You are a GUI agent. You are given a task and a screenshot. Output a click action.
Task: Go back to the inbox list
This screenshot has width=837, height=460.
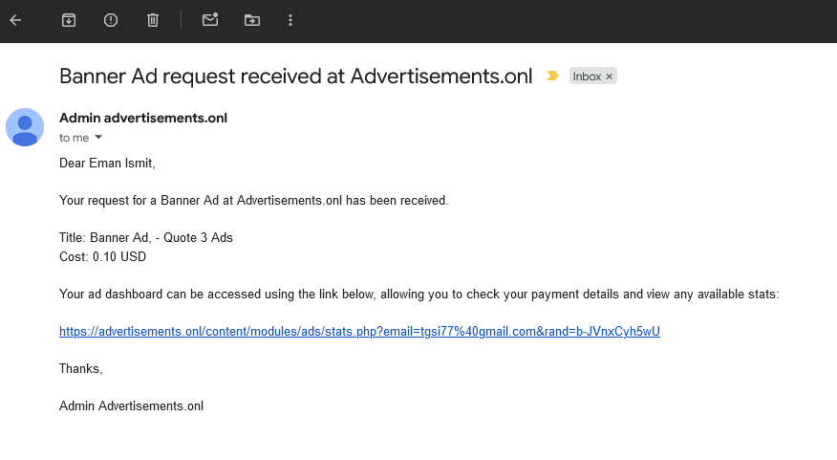pos(15,20)
